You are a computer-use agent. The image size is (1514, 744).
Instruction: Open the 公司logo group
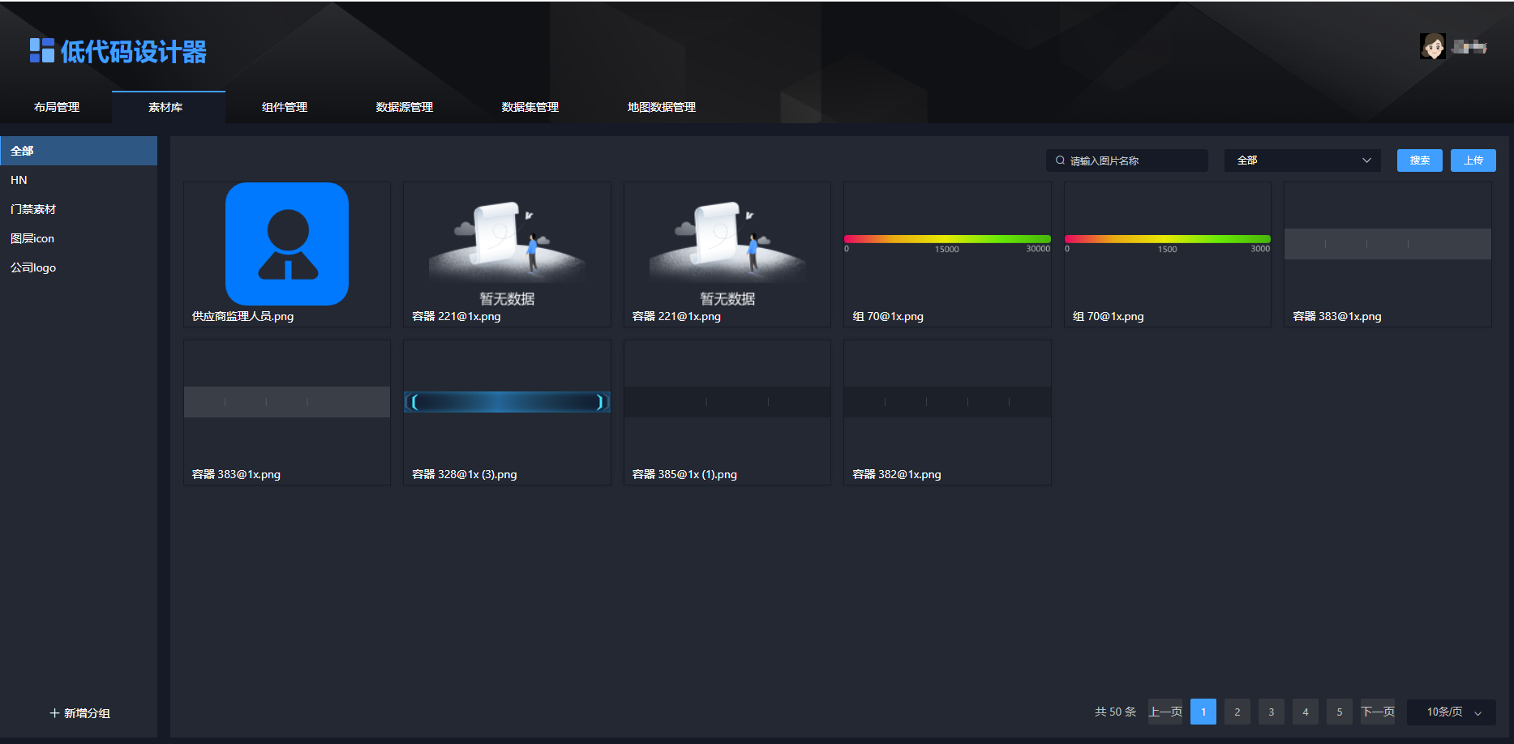pyautogui.click(x=79, y=267)
